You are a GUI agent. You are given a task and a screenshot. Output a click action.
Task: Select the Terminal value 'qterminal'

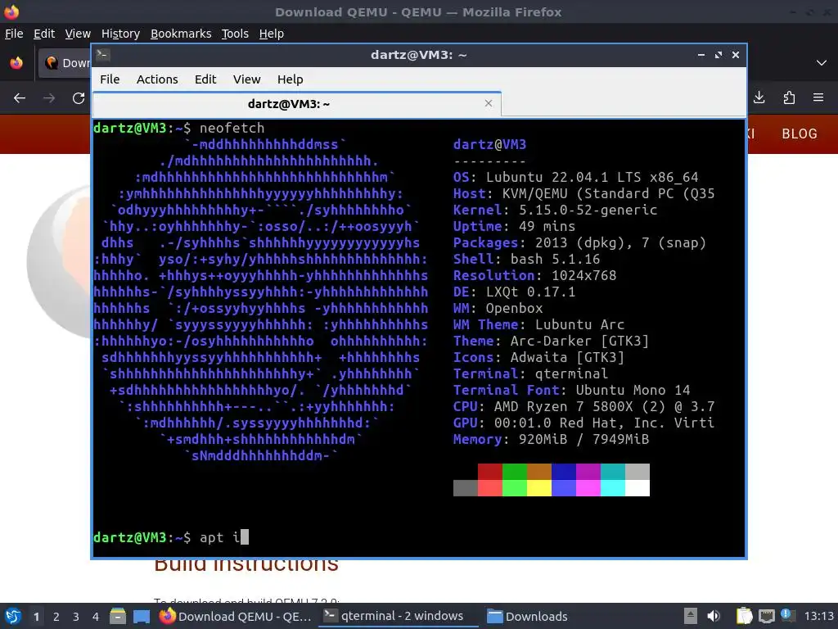(x=571, y=373)
